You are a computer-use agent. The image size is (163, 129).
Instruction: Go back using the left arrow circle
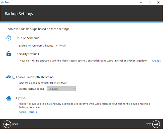7,124
